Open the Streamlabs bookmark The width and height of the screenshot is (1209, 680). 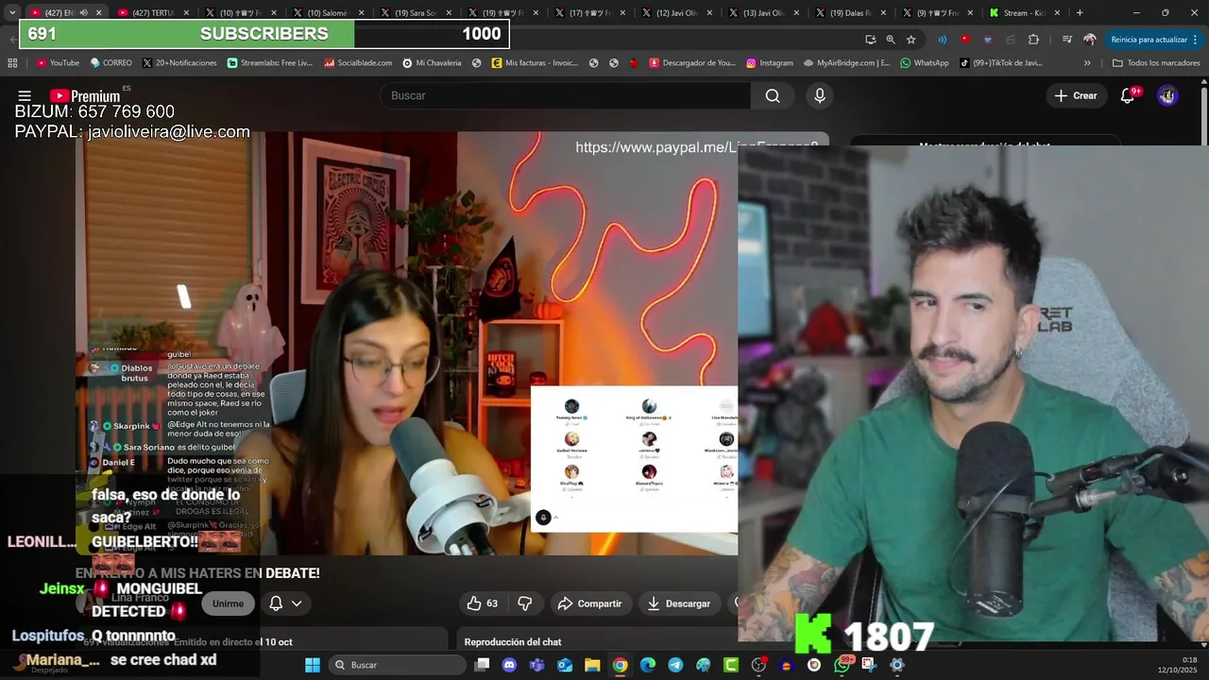pyautogui.click(x=269, y=63)
